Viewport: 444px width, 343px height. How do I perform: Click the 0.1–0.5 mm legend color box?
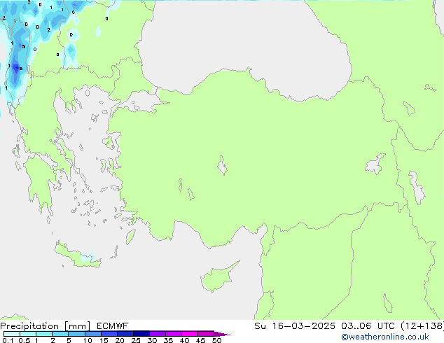(12, 334)
